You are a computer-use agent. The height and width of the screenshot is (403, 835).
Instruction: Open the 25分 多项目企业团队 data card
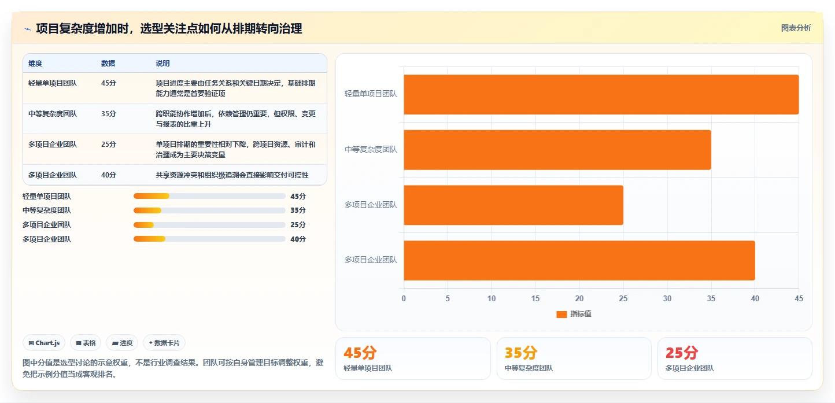[735, 358]
